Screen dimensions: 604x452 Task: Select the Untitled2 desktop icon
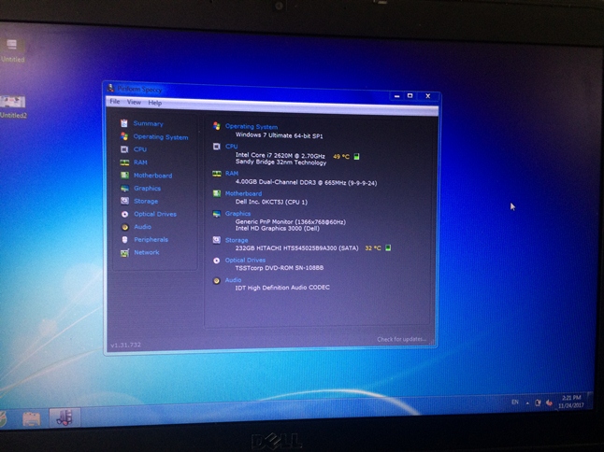pyautogui.click(x=13, y=107)
